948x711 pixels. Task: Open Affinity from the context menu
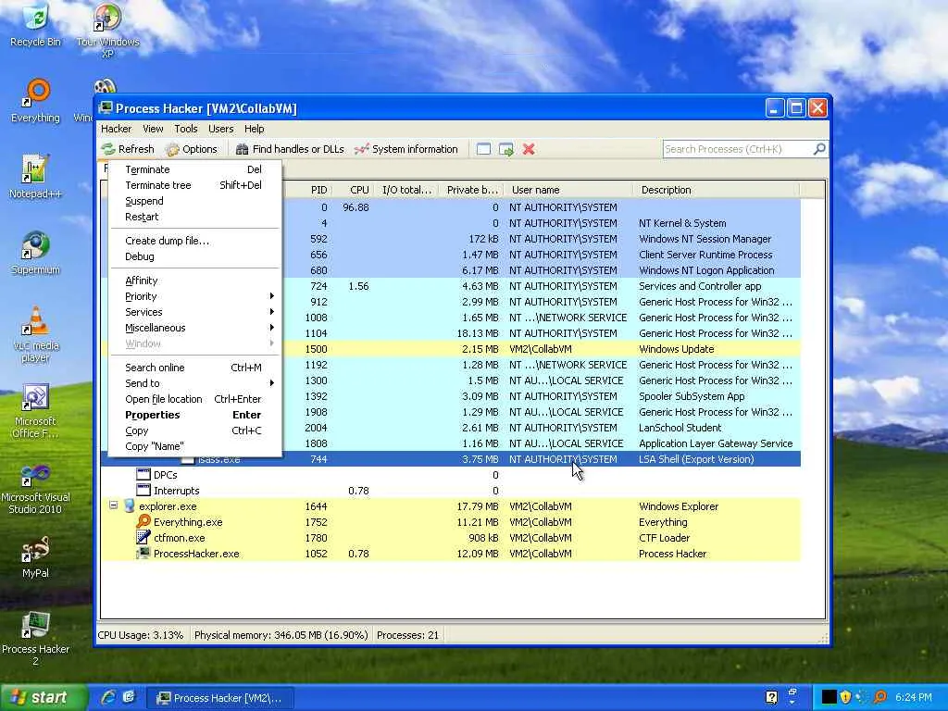tap(194, 281)
